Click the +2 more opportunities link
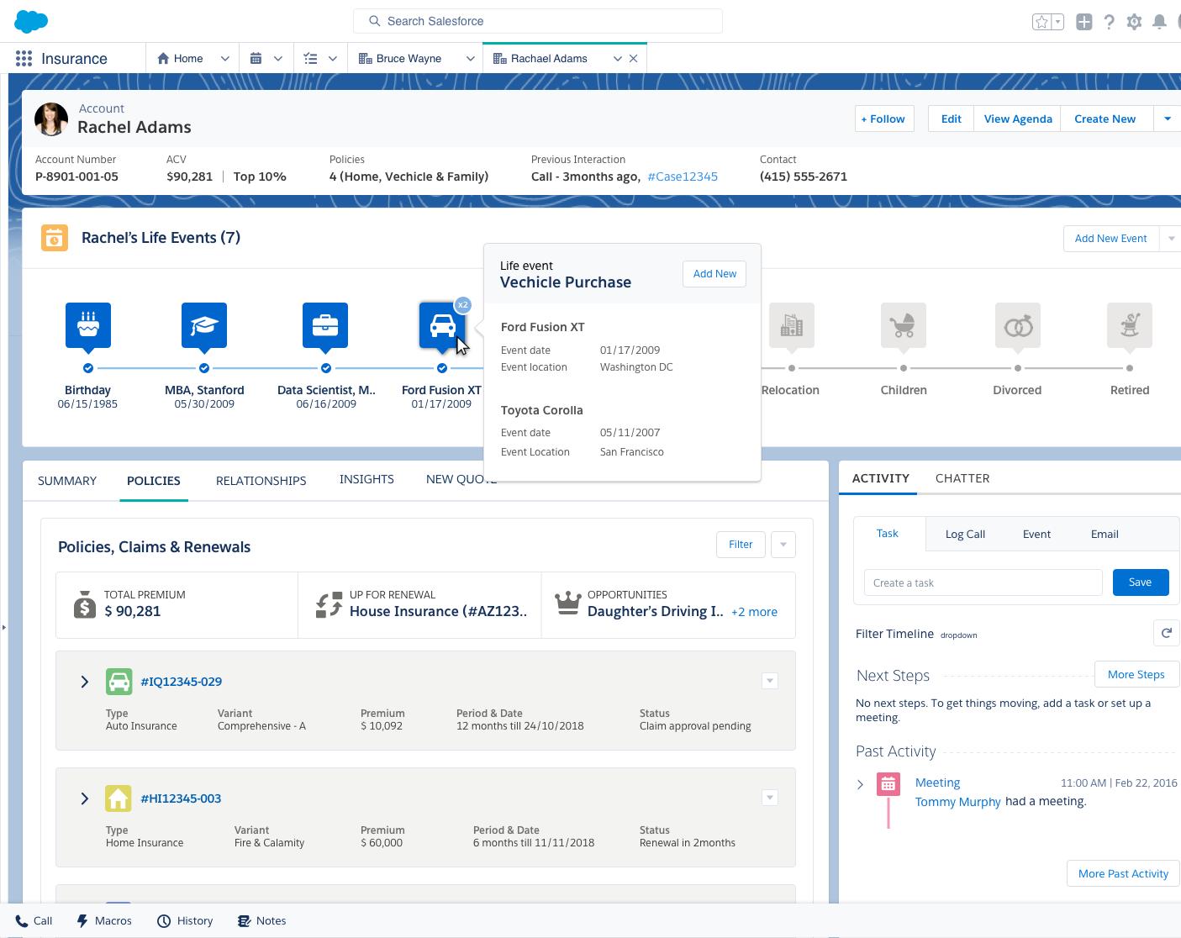 [x=754, y=612]
